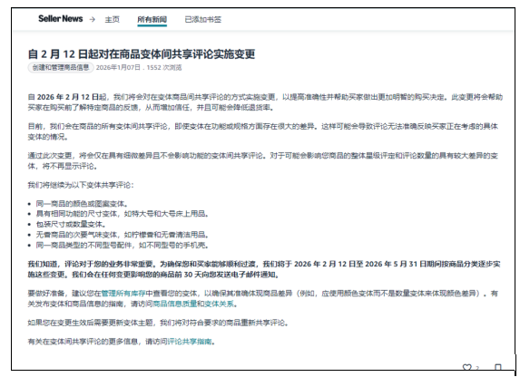Open the 主页 tab
The width and height of the screenshot is (520, 377).
113,20
